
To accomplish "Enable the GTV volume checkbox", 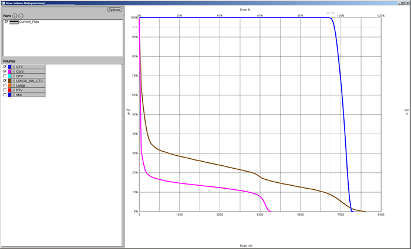I will click(5, 76).
